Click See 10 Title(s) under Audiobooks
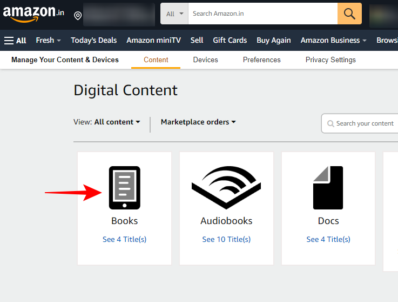 point(226,239)
